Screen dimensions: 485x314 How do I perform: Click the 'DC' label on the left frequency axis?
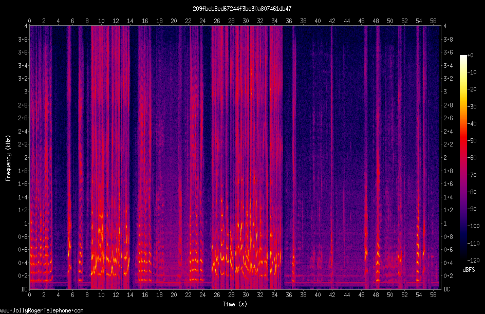pos(25,289)
